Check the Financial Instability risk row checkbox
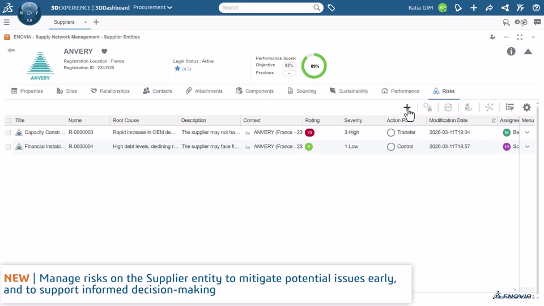 [8, 147]
